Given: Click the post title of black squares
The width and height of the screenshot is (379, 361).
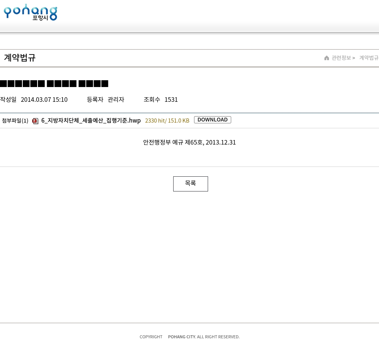Looking at the screenshot, I should click(54, 84).
